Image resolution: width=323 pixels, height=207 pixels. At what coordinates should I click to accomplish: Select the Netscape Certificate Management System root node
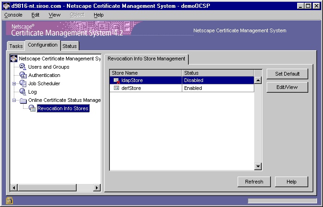pos(60,59)
